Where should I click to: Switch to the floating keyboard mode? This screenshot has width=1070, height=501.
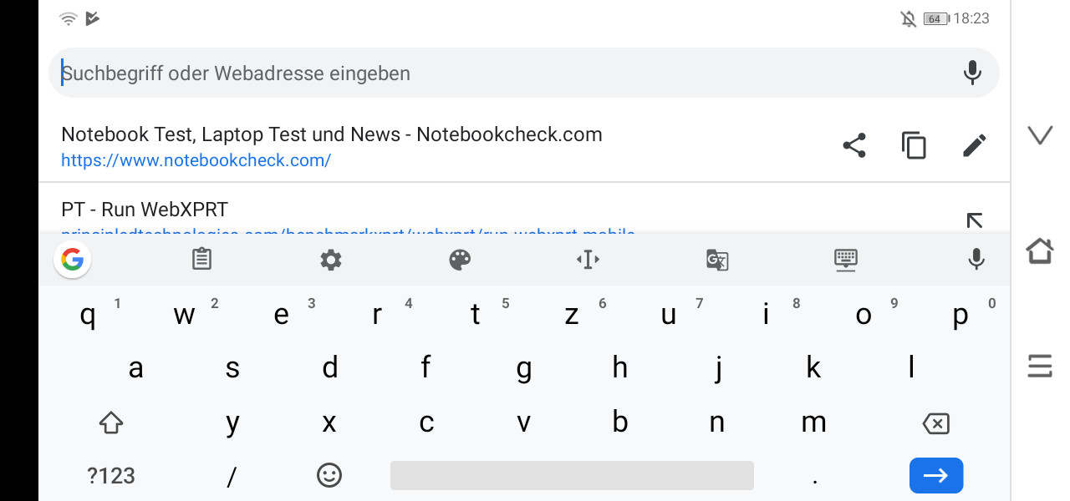click(846, 260)
